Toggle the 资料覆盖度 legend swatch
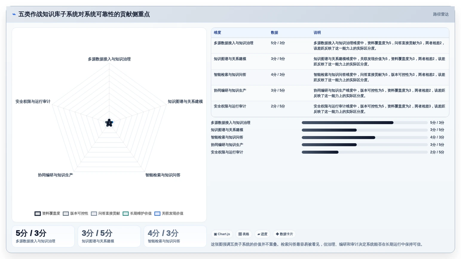 pyautogui.click(x=38, y=214)
